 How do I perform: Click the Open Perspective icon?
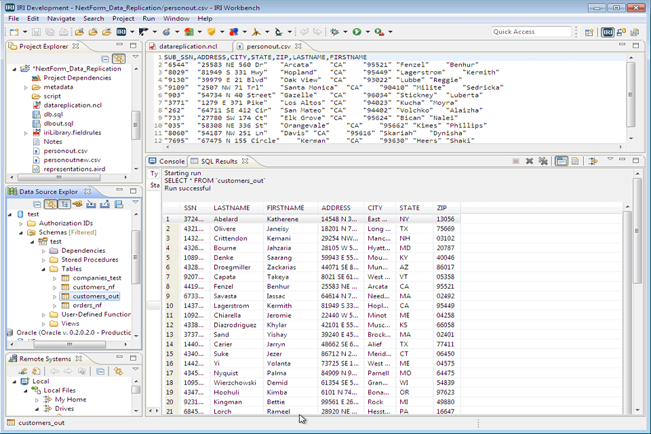coord(589,33)
